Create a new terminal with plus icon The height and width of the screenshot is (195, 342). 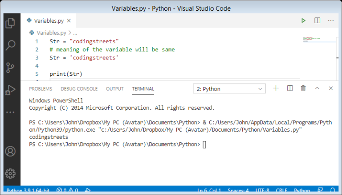pos(276,88)
